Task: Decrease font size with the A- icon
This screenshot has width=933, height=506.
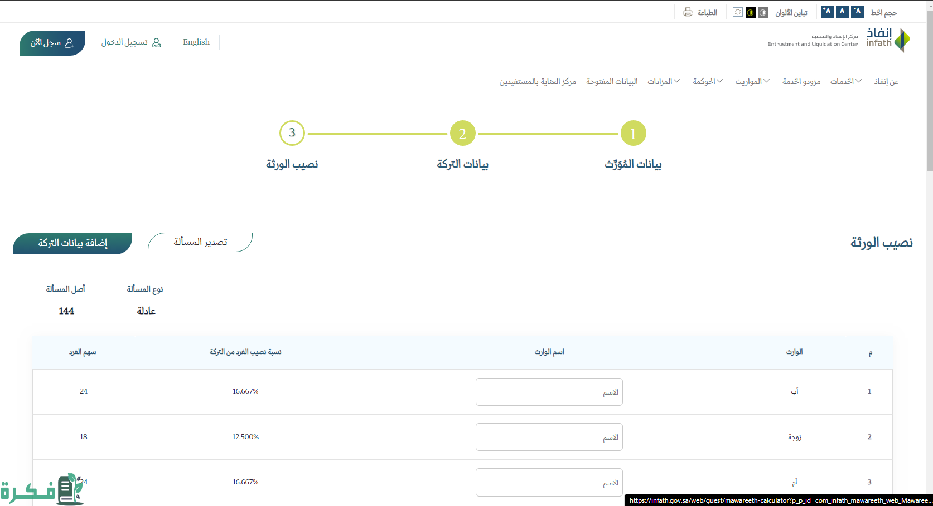Action: pyautogui.click(x=858, y=12)
